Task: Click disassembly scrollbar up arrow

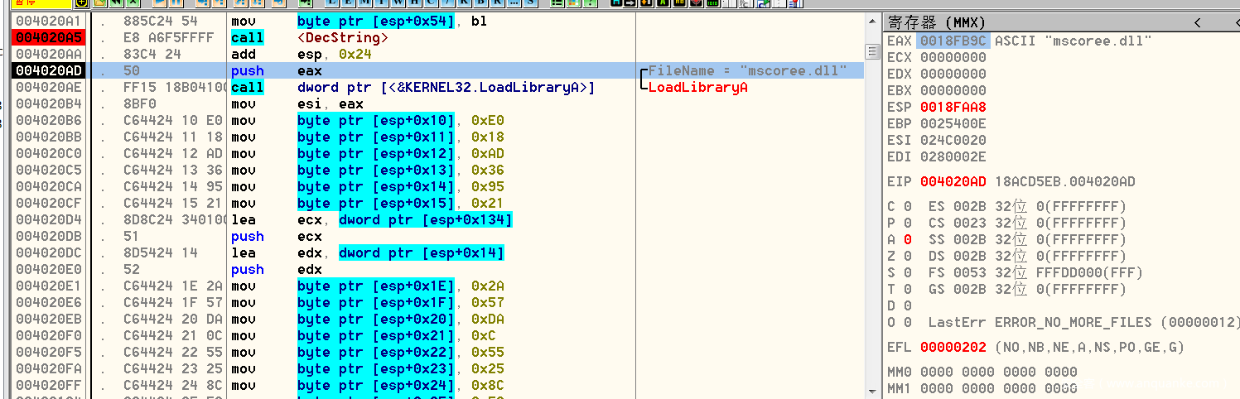Action: pos(871,21)
